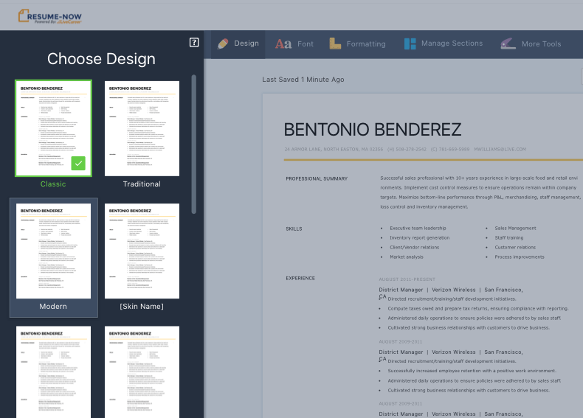Click the Skills section label
This screenshot has height=418, width=583.
[294, 229]
